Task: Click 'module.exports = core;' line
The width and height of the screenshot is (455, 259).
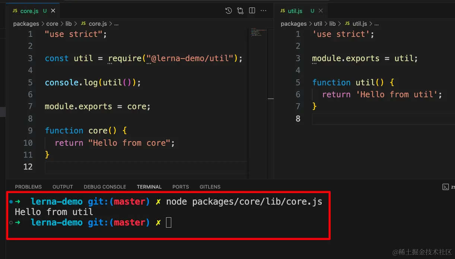Action: click(98, 107)
